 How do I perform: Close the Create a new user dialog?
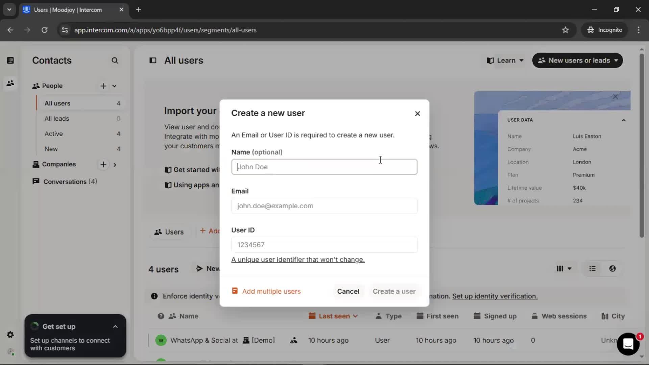tap(417, 114)
